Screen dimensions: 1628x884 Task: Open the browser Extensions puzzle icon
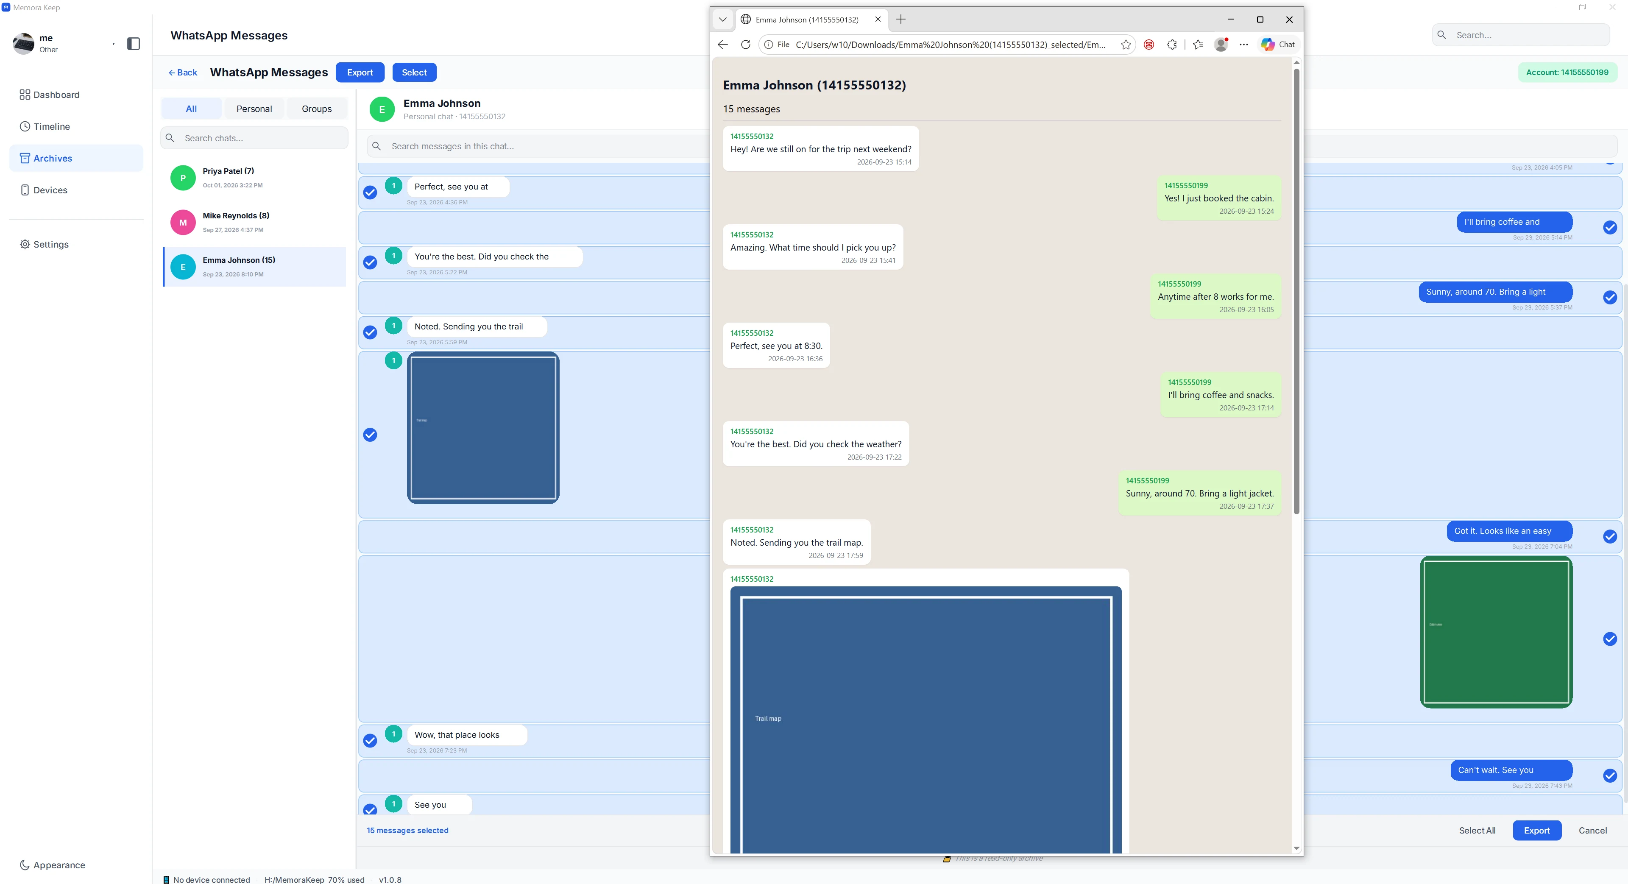[1172, 44]
